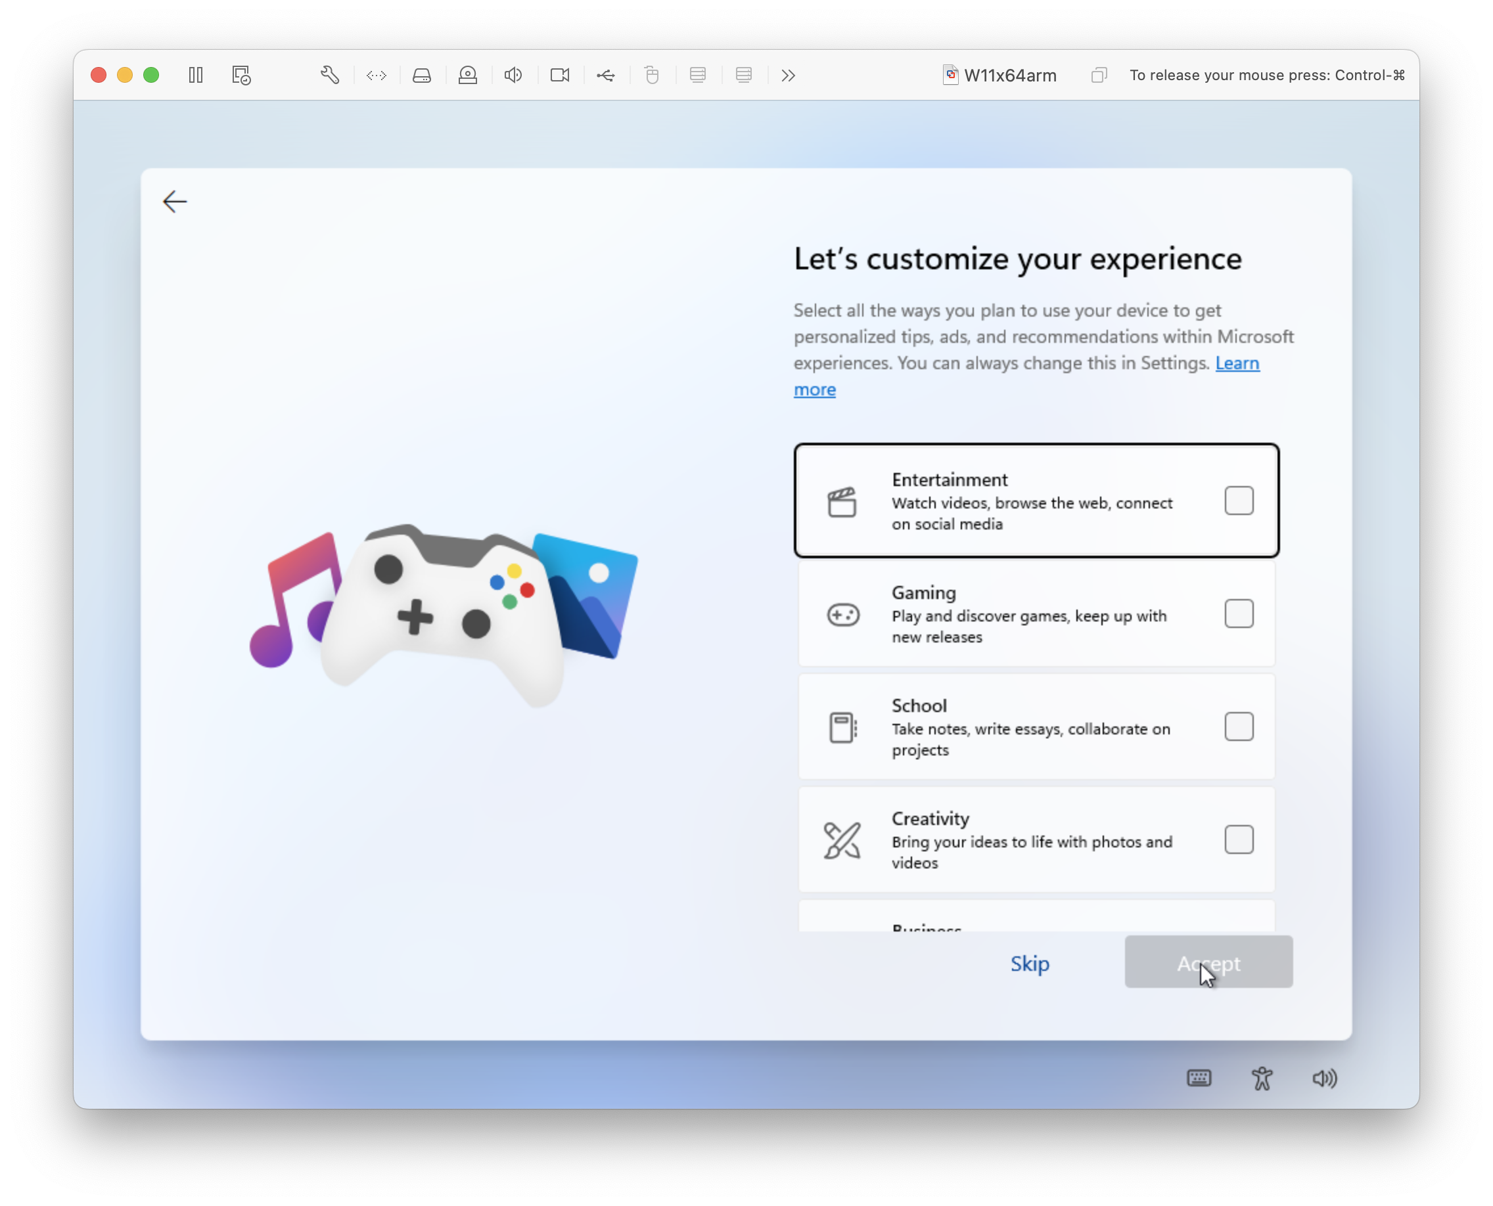Click the camera toolbar icon
This screenshot has width=1493, height=1206.
559,75
